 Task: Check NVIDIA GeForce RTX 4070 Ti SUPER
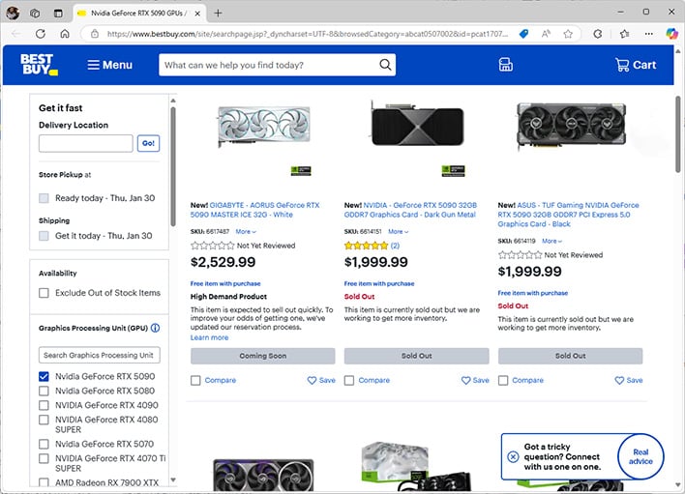(x=44, y=458)
